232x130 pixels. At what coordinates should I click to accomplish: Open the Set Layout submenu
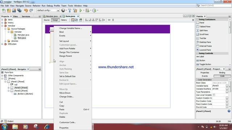(73, 41)
